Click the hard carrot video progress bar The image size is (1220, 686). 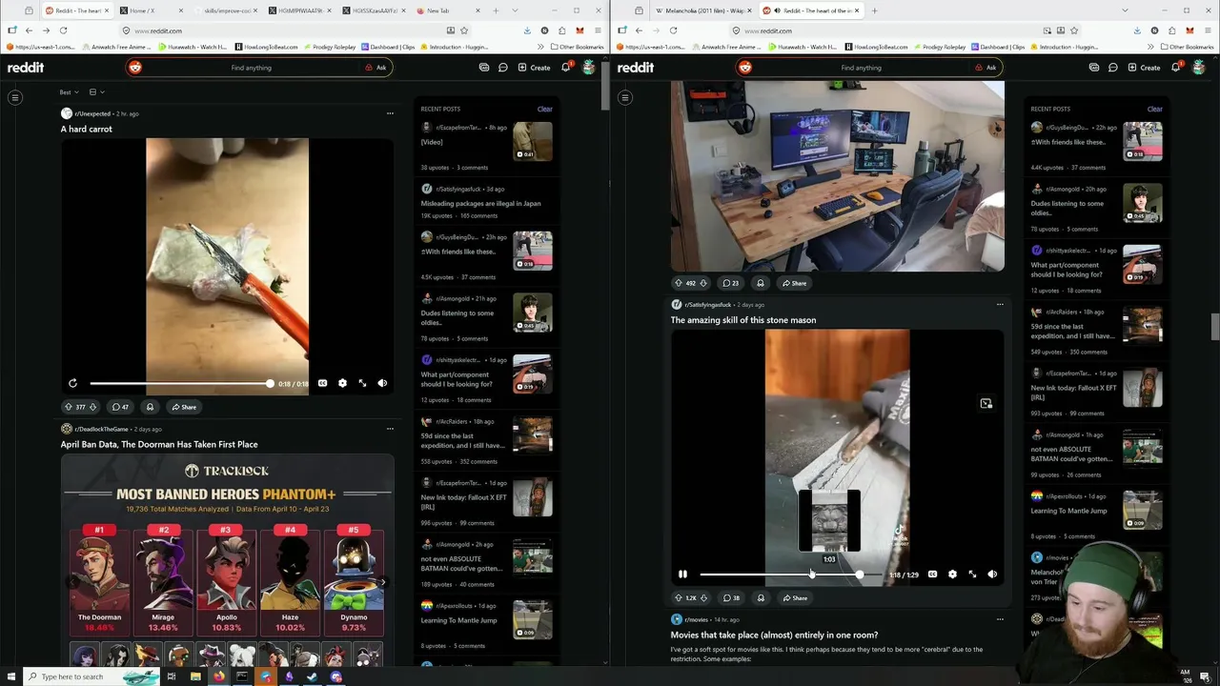click(x=180, y=383)
